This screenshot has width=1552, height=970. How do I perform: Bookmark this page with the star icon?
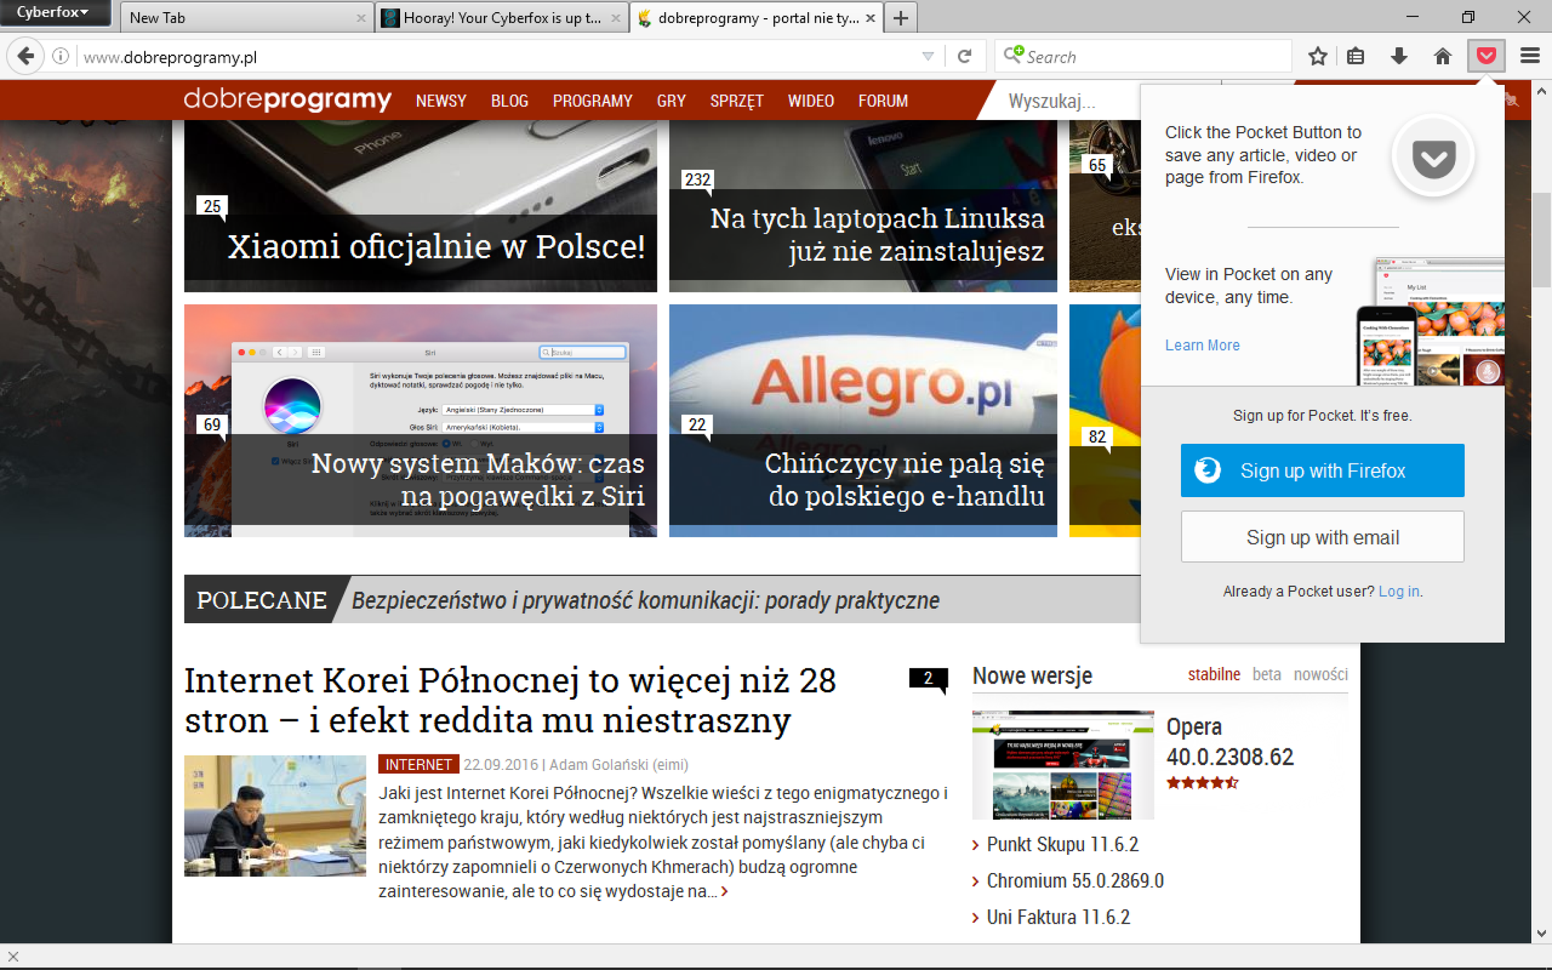coord(1318,57)
